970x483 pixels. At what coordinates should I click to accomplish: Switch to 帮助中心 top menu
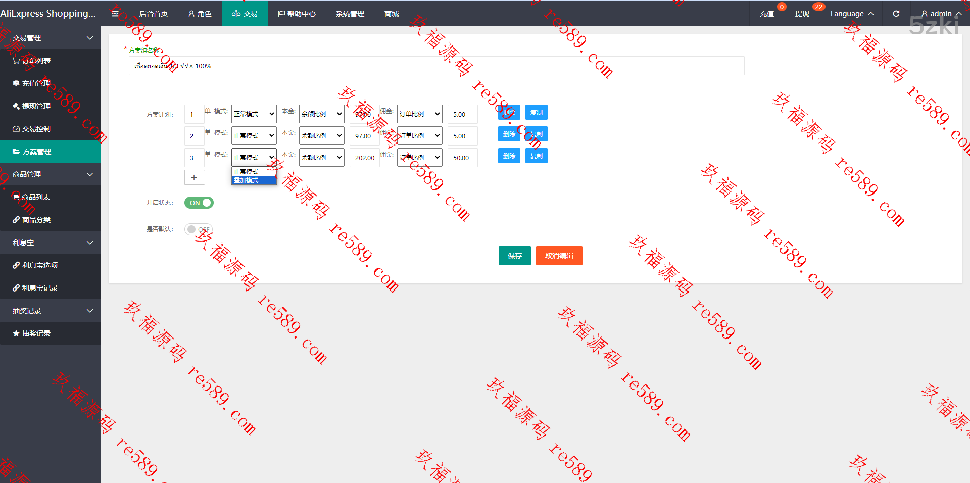[x=297, y=14]
